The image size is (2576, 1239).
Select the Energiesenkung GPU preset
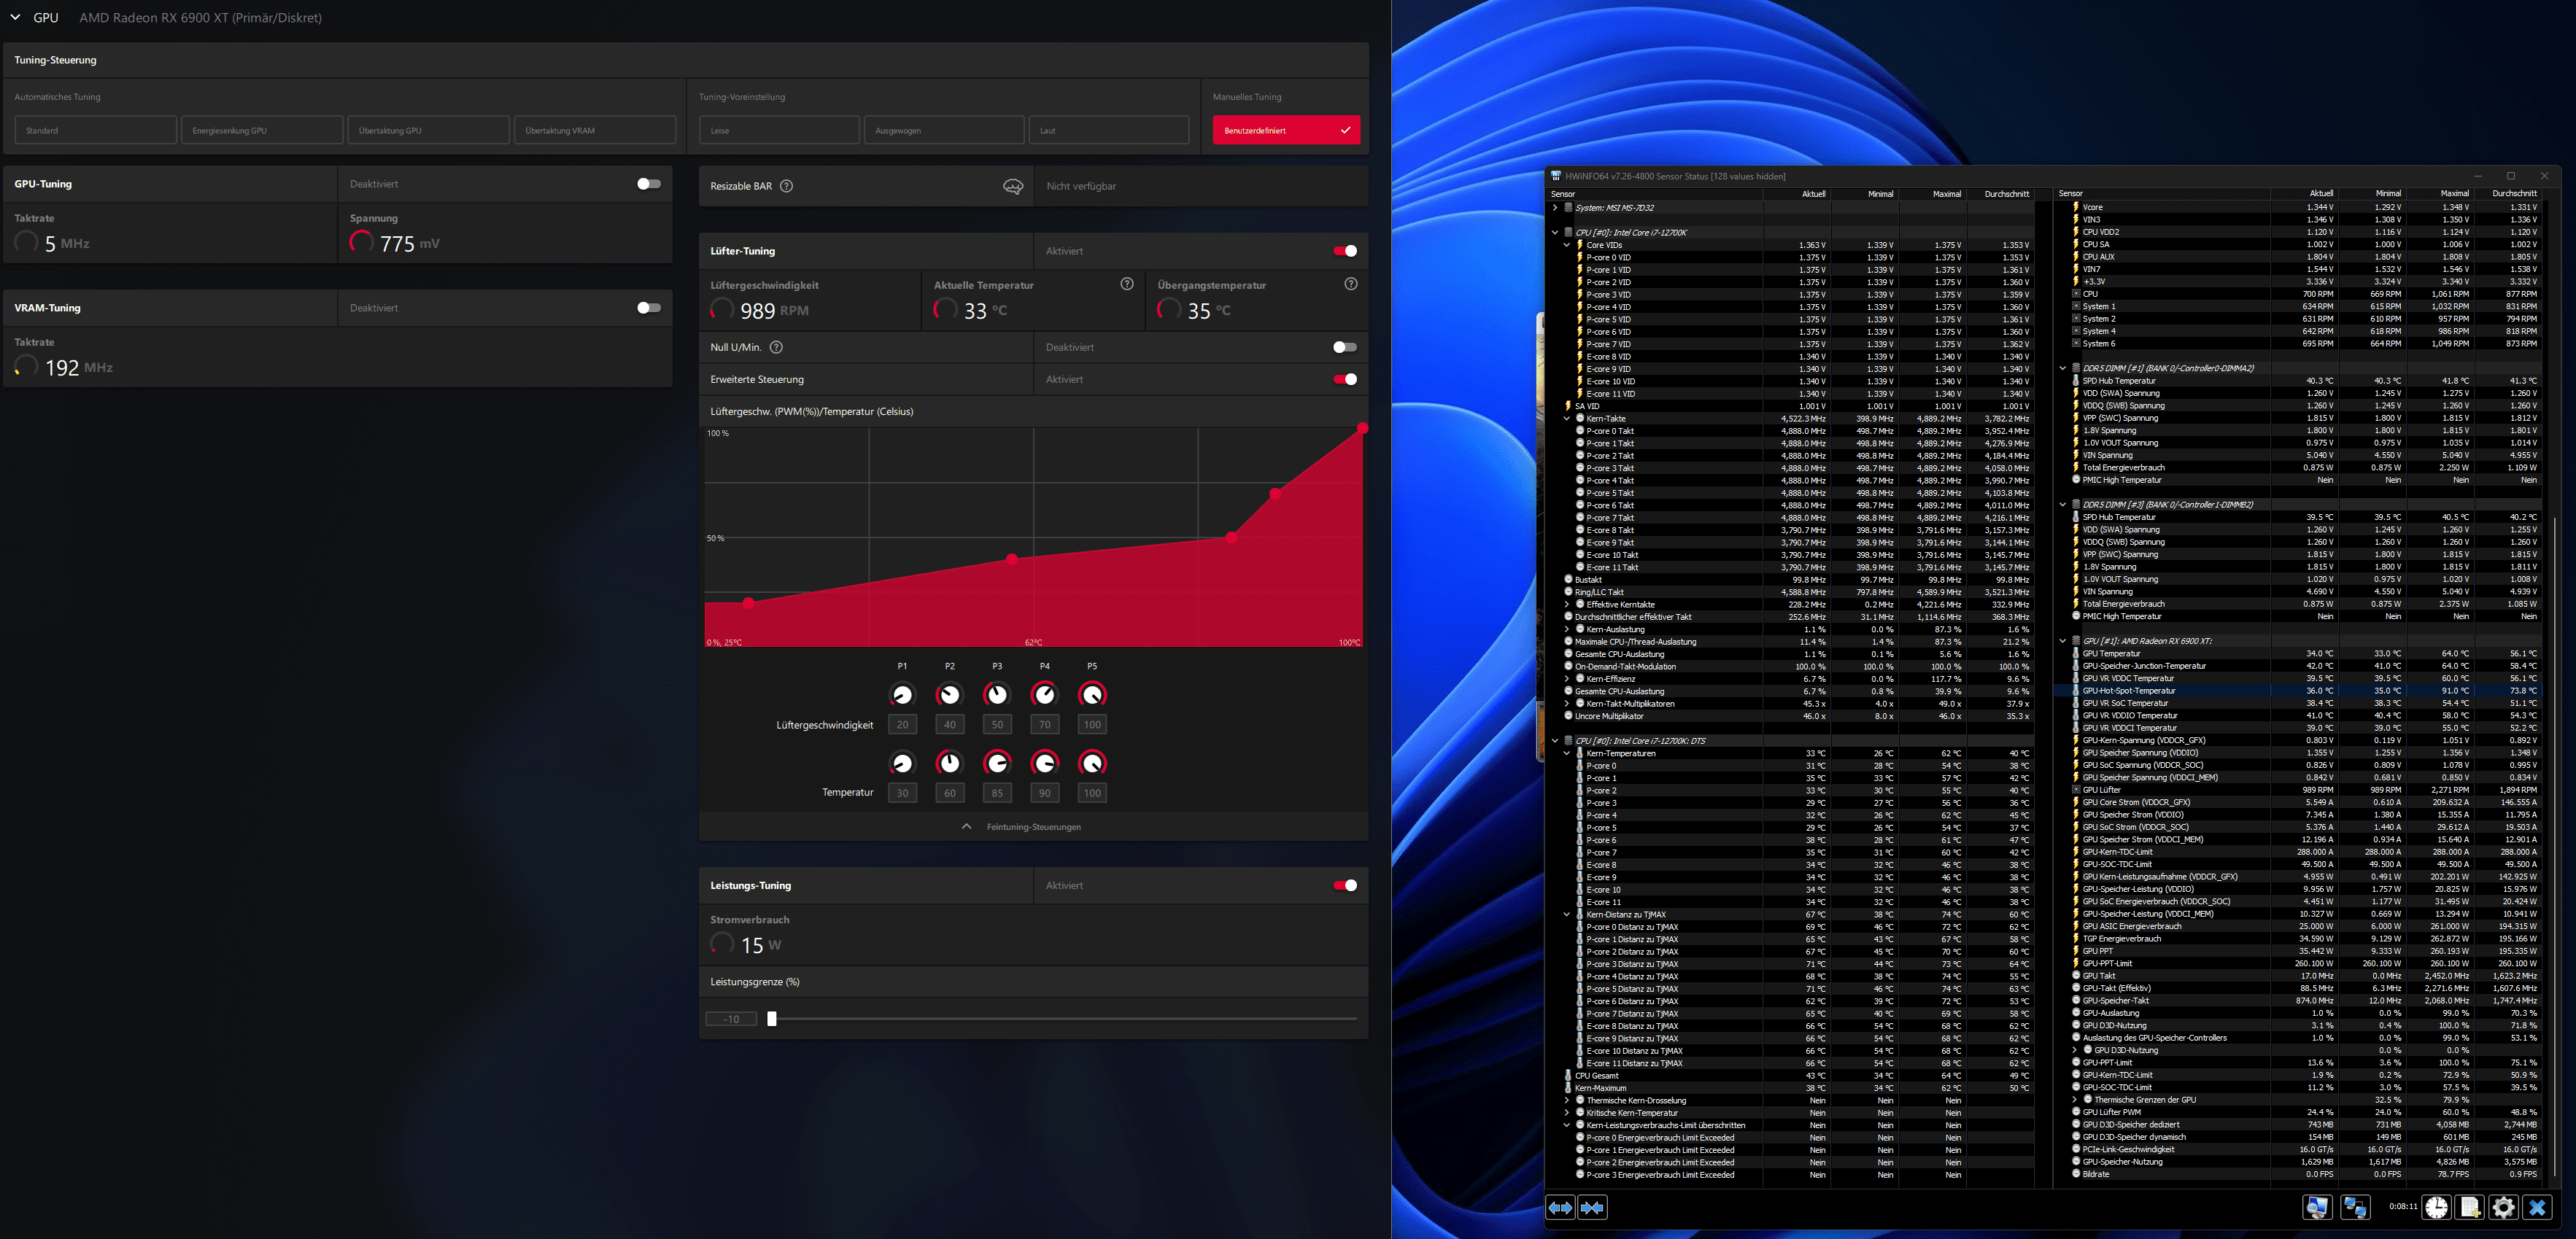262,130
